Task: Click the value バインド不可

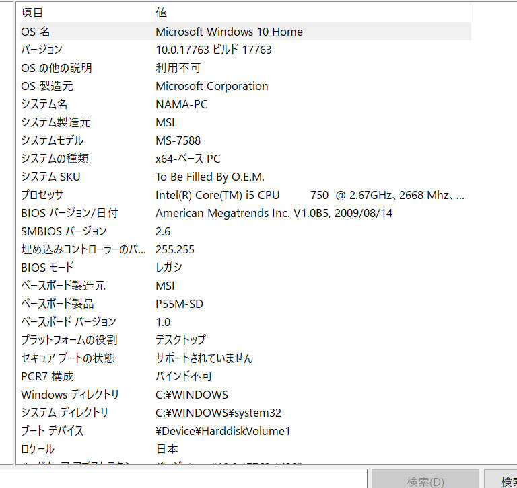Action: [184, 376]
